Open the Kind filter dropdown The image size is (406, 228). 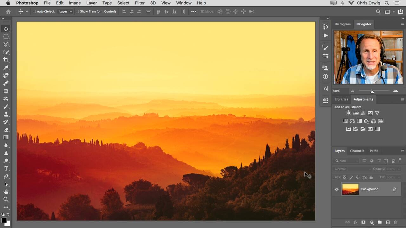tap(347, 161)
